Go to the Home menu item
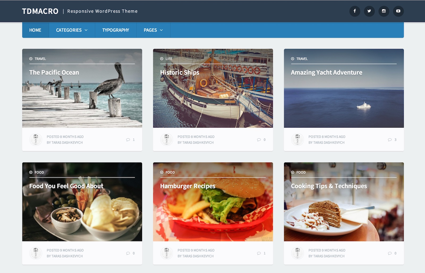The height and width of the screenshot is (273, 425). point(35,30)
